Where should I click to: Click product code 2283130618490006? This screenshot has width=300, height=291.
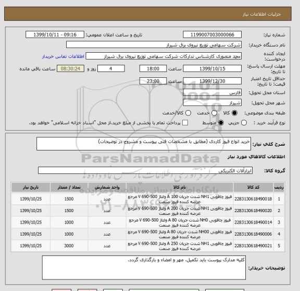click(x=253, y=234)
